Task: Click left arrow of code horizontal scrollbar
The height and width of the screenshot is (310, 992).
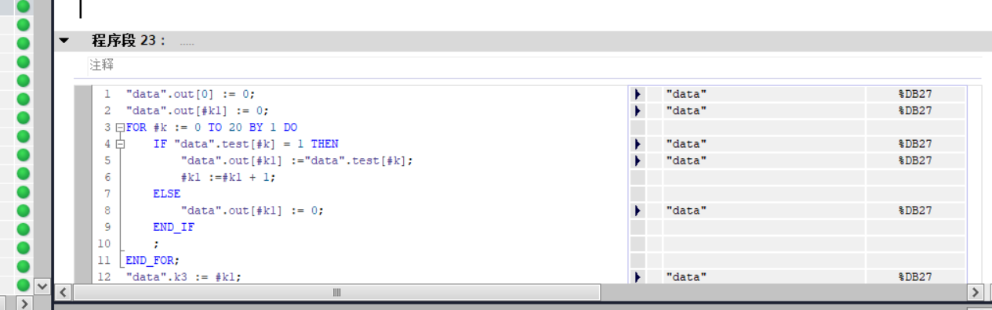Action: click(x=64, y=292)
